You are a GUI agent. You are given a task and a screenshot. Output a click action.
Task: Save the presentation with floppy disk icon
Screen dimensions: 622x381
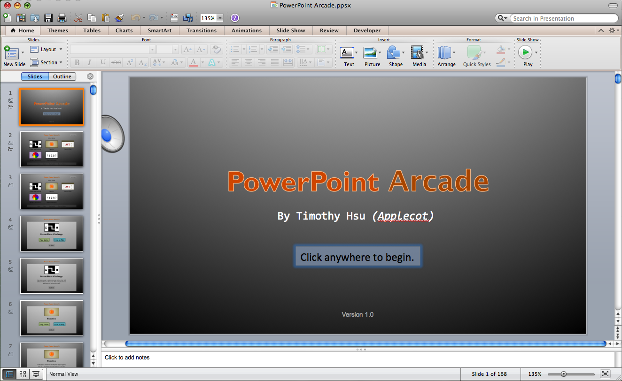(x=48, y=18)
